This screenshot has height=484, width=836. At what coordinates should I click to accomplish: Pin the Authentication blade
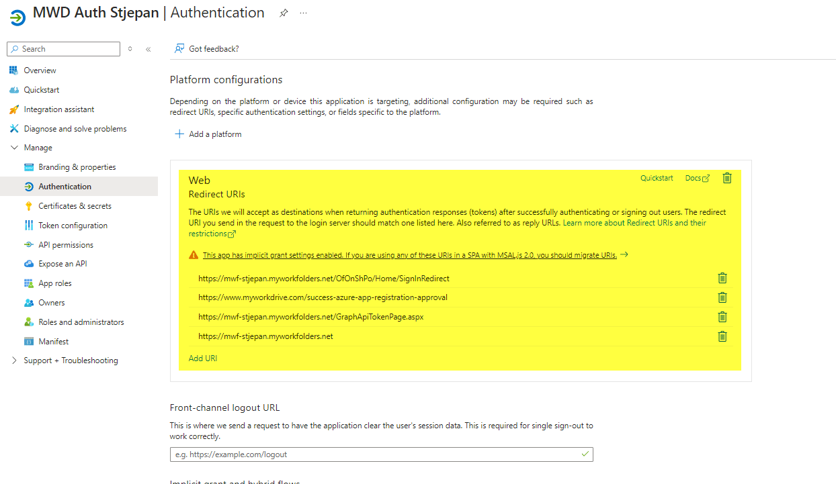point(284,13)
